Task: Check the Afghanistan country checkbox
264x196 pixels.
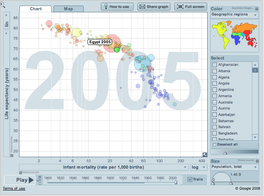Action: pyautogui.click(x=214, y=65)
